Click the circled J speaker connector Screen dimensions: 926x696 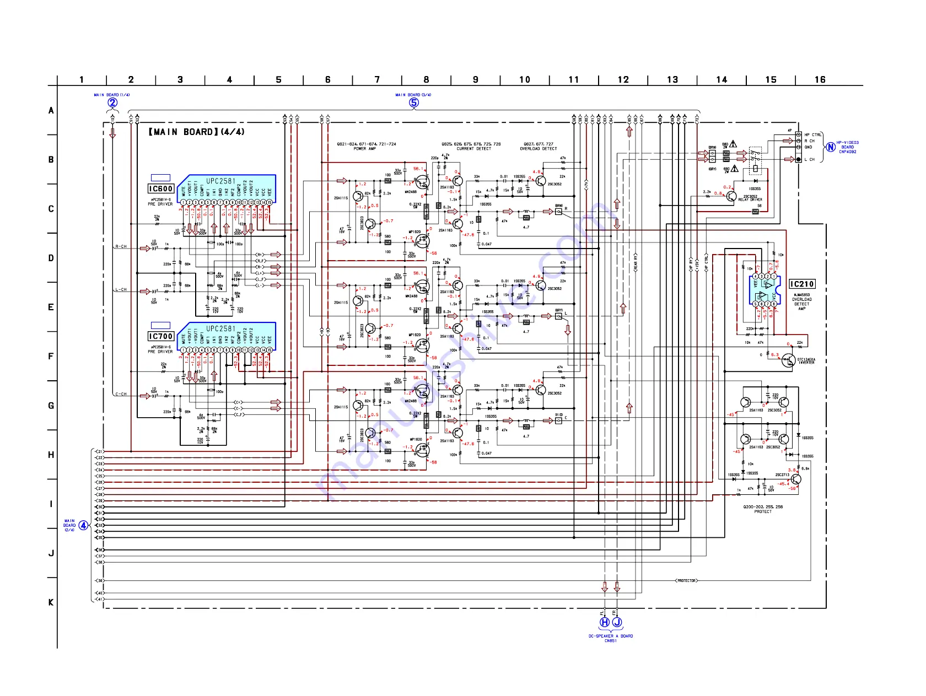click(617, 622)
